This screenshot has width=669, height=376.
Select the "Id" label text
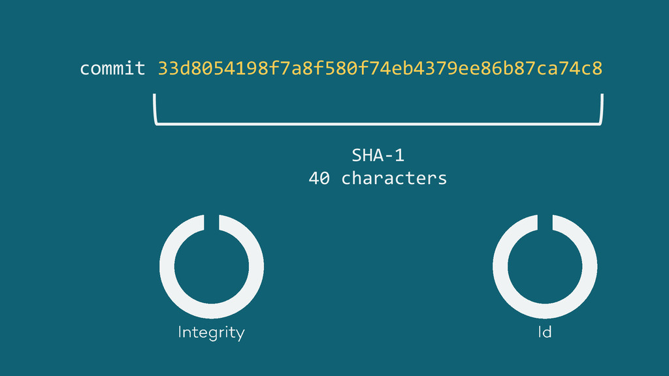click(x=544, y=332)
